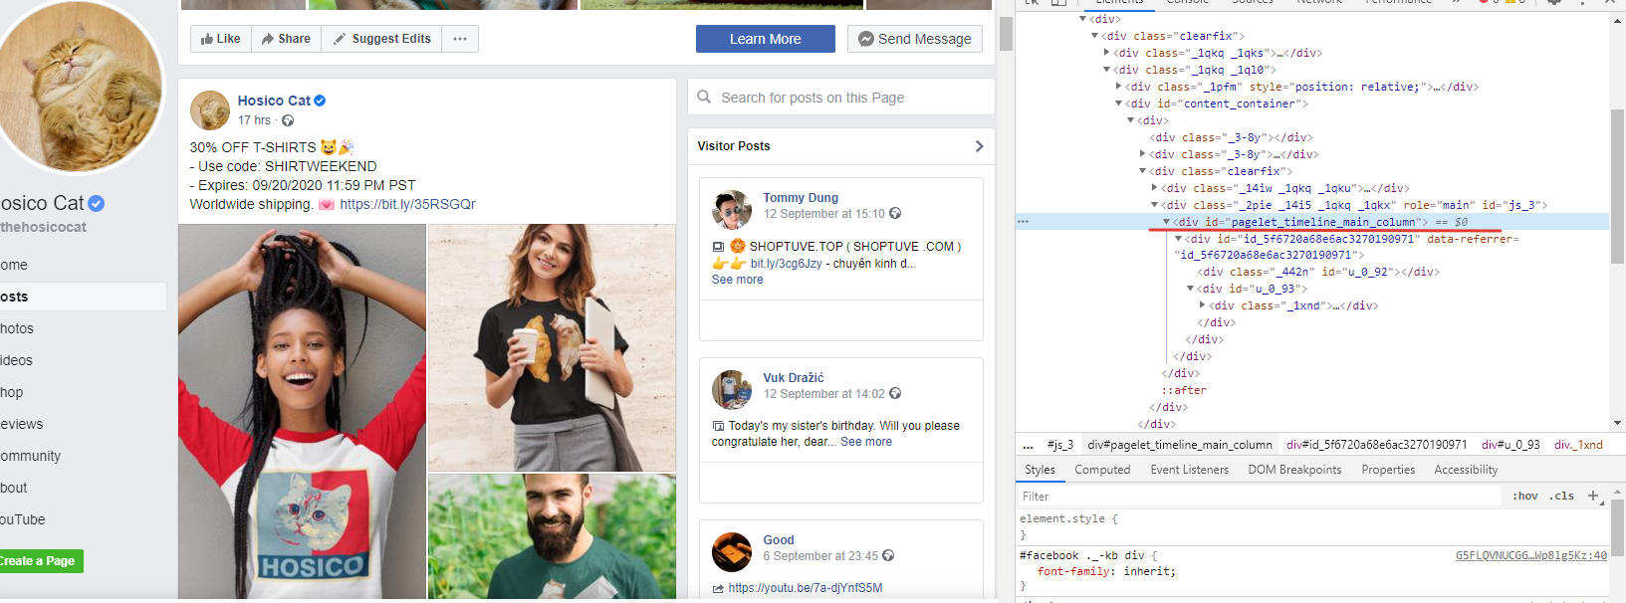The image size is (1626, 603).
Task: Expand the div class="_1xnd" node
Action: click(1203, 305)
